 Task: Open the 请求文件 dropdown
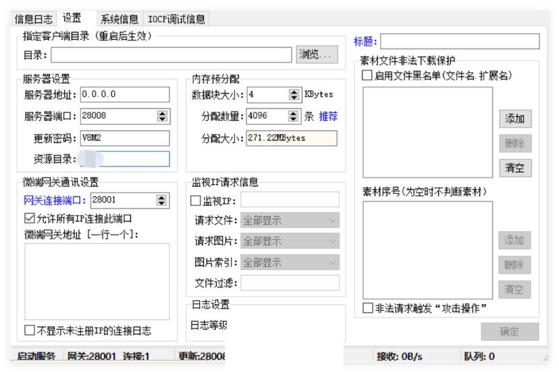click(290, 220)
